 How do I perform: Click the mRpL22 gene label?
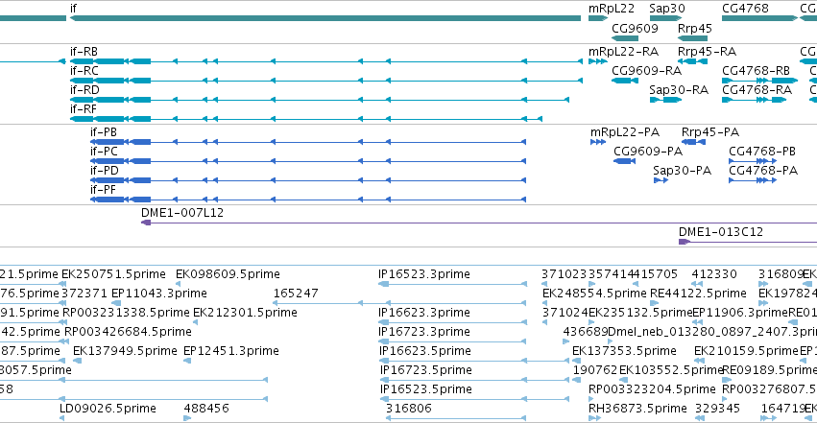pyautogui.click(x=612, y=9)
